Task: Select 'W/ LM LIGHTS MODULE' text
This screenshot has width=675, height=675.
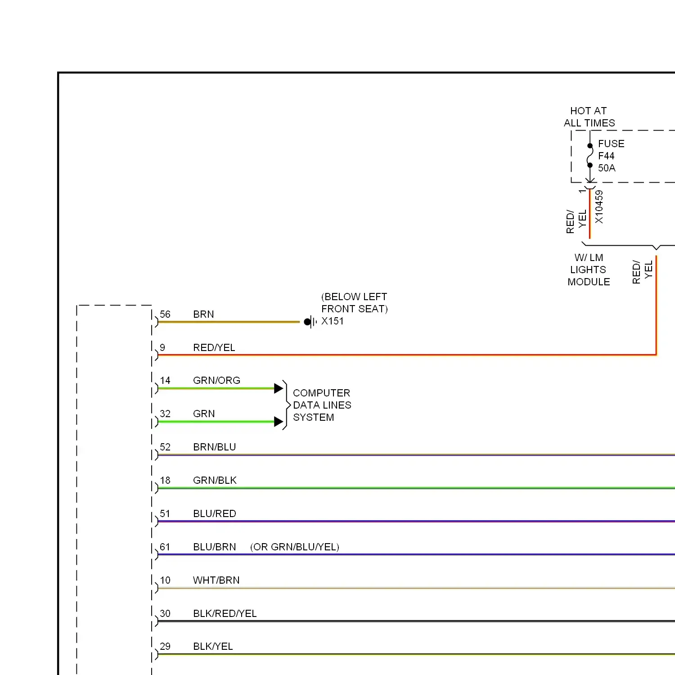Action: click(589, 270)
